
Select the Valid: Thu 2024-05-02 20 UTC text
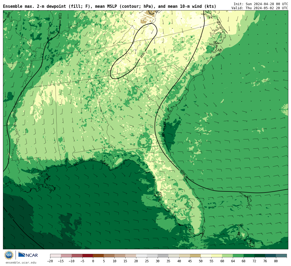(260, 8)
